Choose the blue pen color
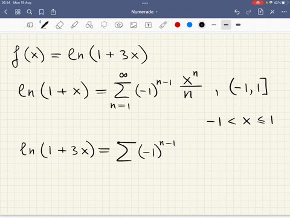 tap(190, 25)
